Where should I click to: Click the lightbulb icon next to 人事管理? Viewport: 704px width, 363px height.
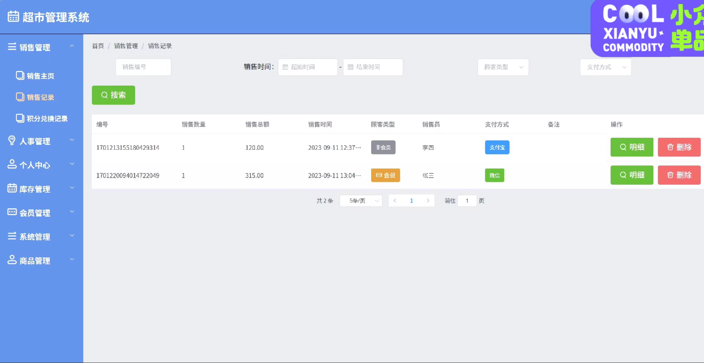12,141
